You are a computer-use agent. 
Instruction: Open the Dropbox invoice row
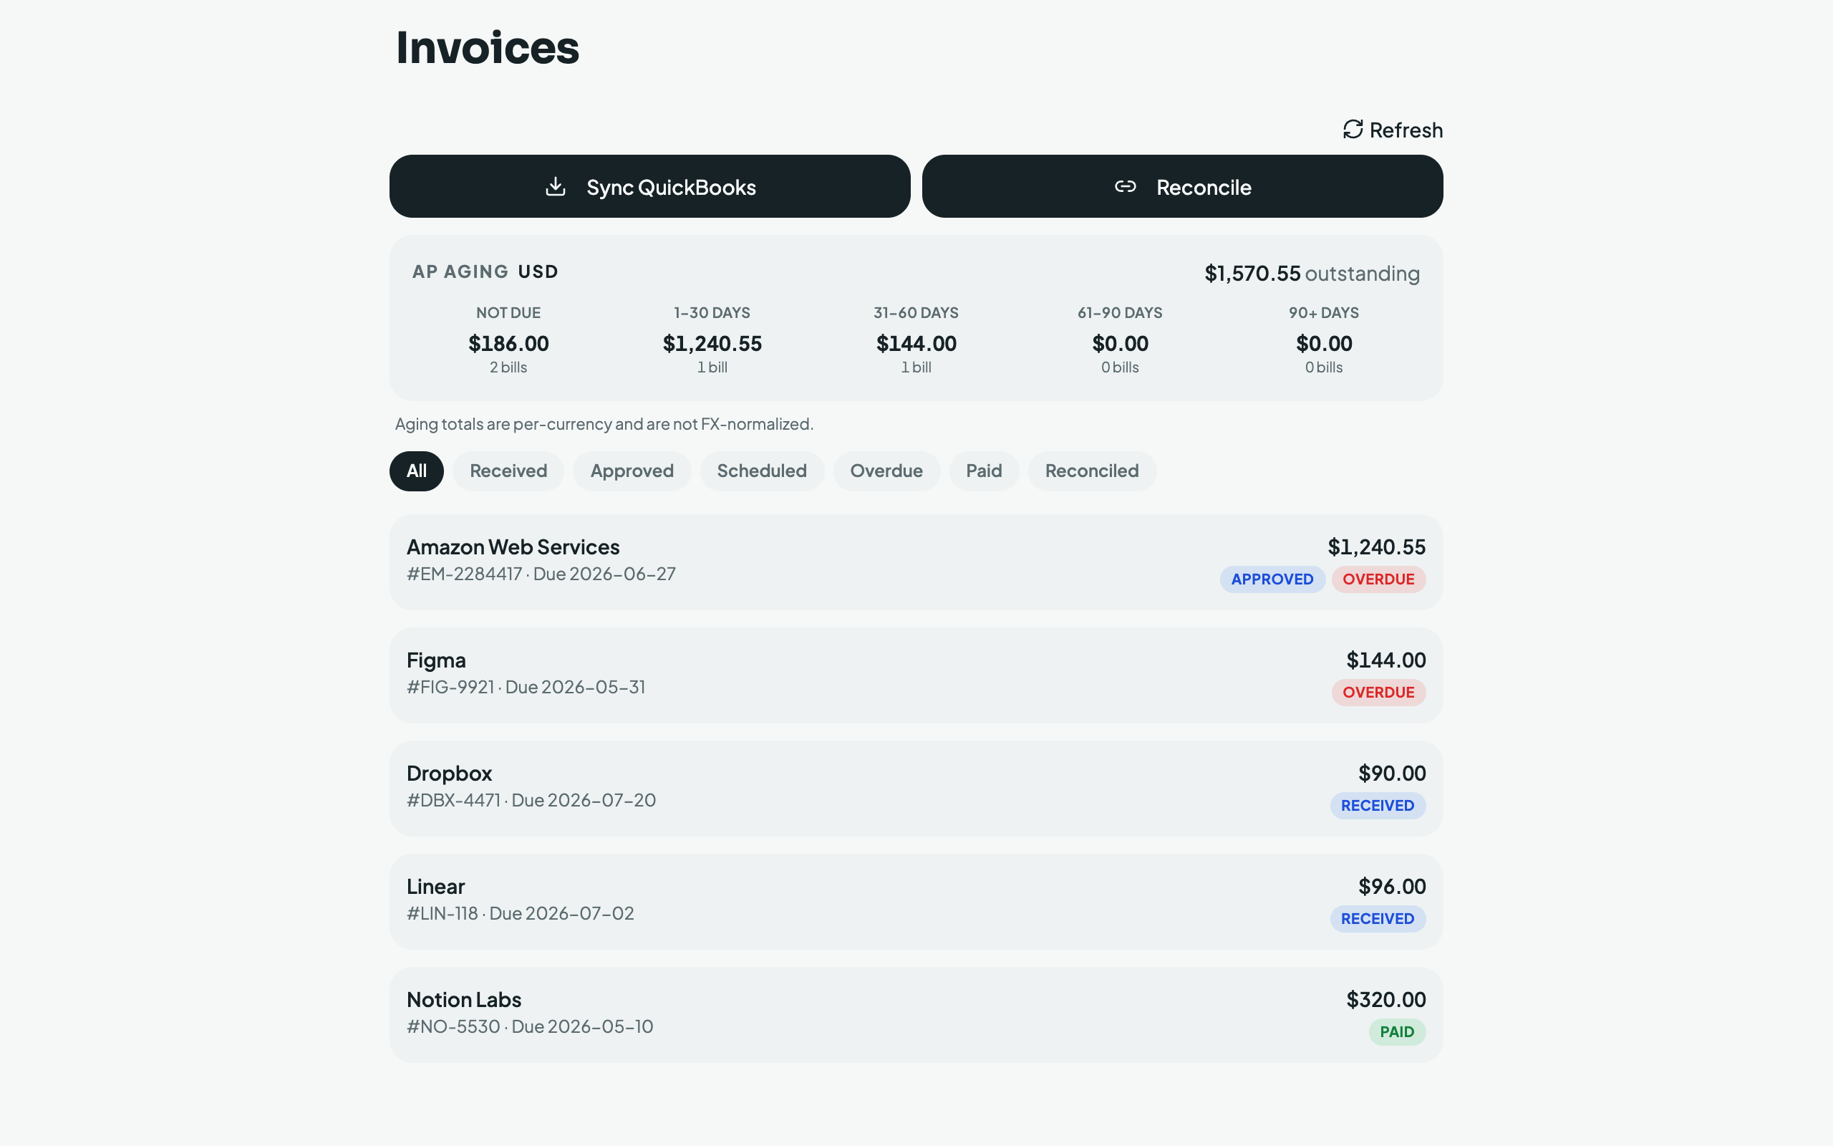916,789
